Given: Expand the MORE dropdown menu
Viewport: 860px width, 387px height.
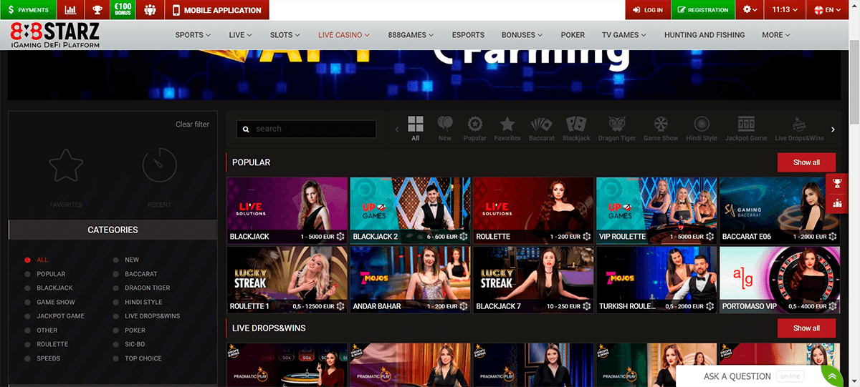Looking at the screenshot, I should [x=776, y=34].
